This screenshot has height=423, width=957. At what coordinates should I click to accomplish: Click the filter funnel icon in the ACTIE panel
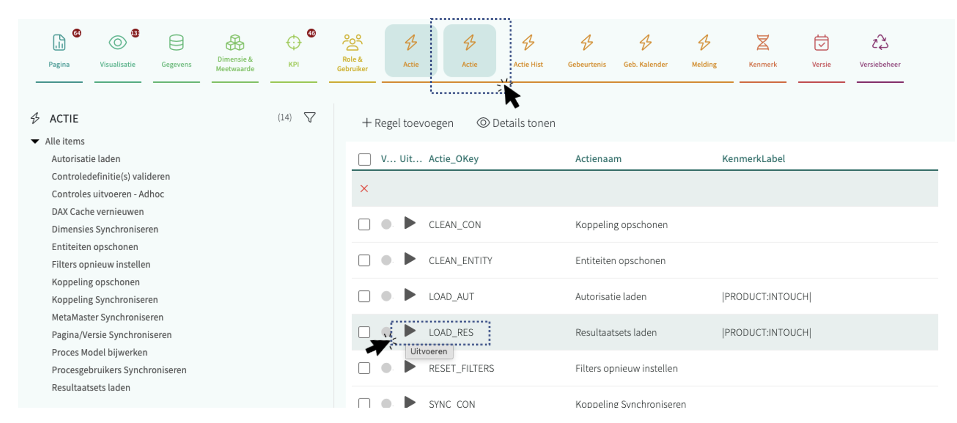[x=310, y=117]
